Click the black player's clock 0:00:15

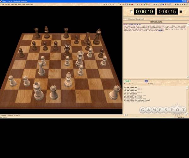(167, 11)
